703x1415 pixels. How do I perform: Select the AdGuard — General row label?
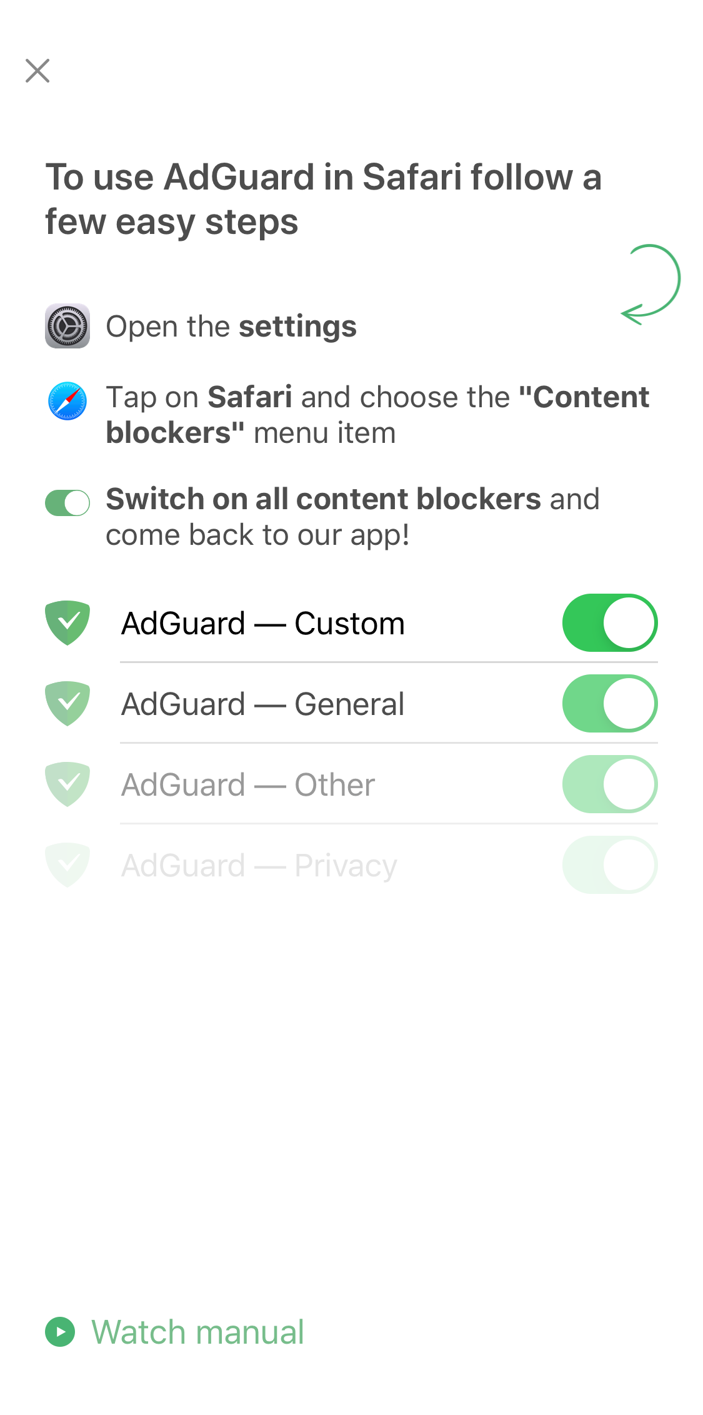click(263, 704)
